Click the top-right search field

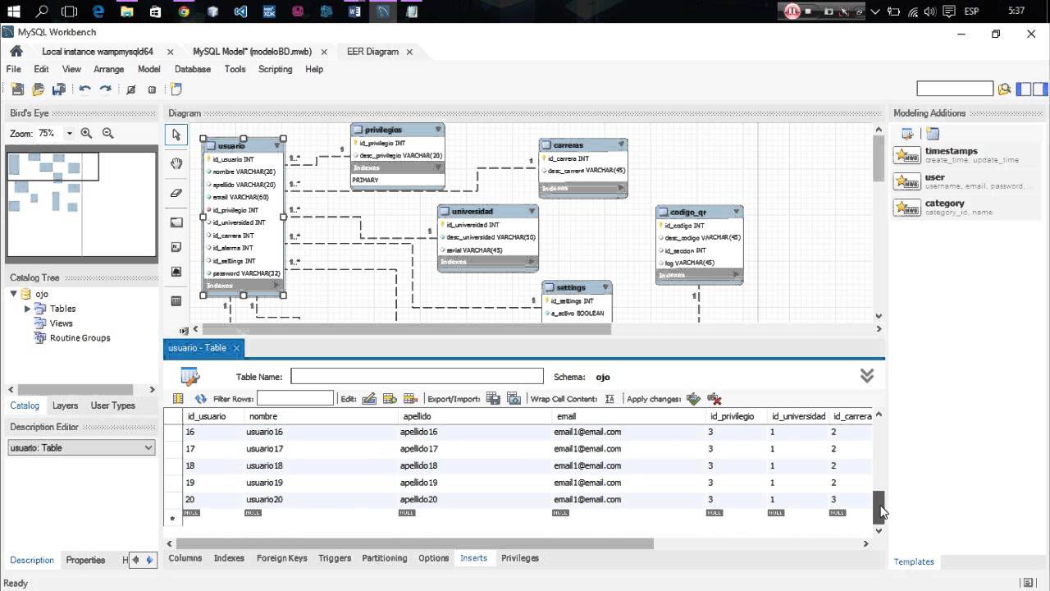[x=955, y=89]
